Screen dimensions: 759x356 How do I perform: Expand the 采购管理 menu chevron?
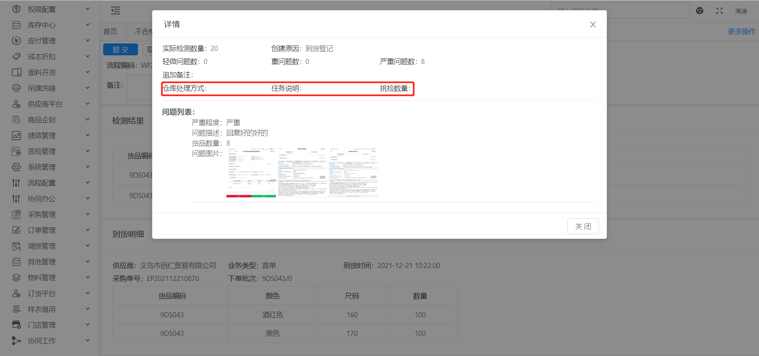pos(88,214)
